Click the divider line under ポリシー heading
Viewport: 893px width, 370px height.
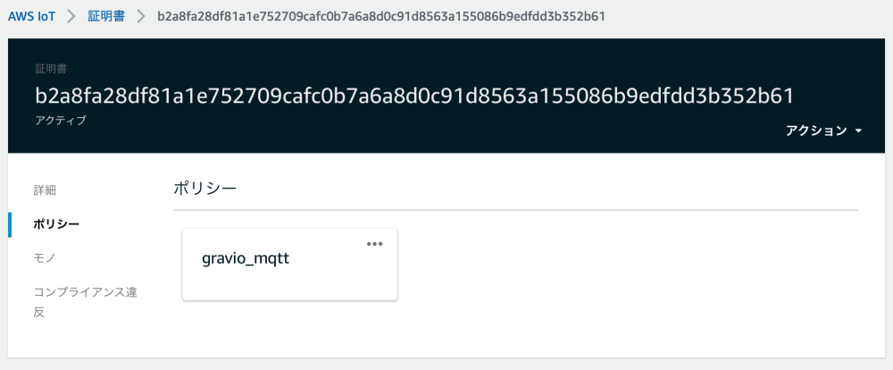[x=515, y=210]
